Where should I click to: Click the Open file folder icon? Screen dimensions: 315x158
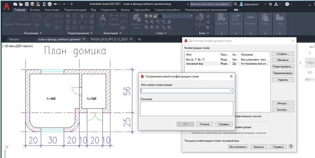pyautogui.click(x=21, y=4)
